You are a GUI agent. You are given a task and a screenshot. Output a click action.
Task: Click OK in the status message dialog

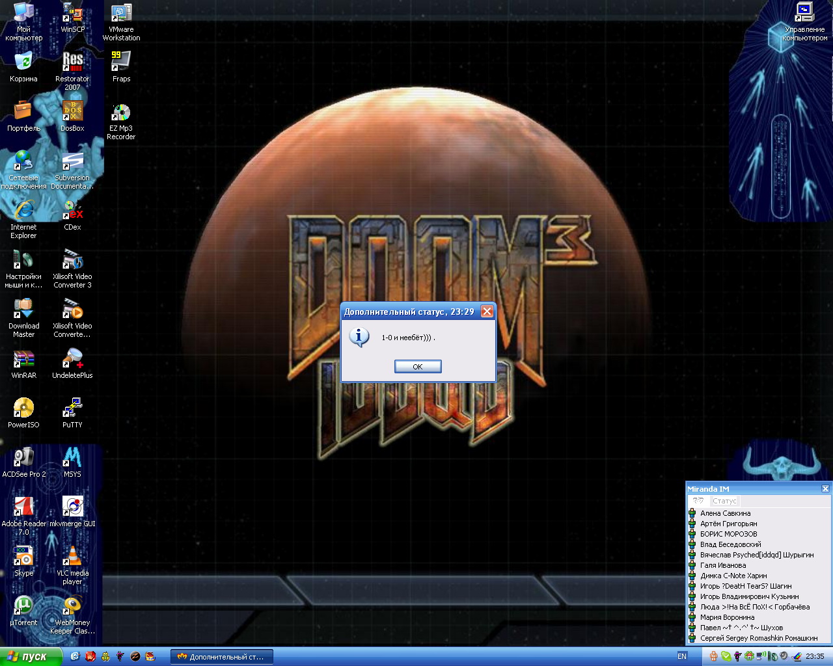418,367
